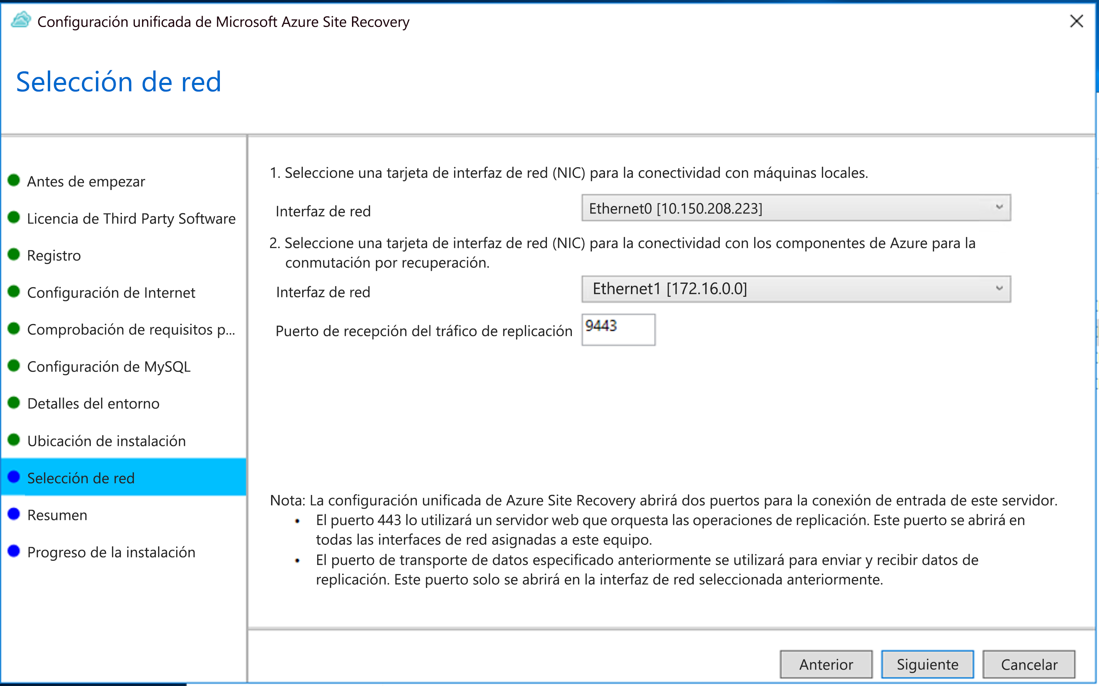The height and width of the screenshot is (686, 1099).
Task: Close the setup wizard window
Action: (x=1076, y=21)
